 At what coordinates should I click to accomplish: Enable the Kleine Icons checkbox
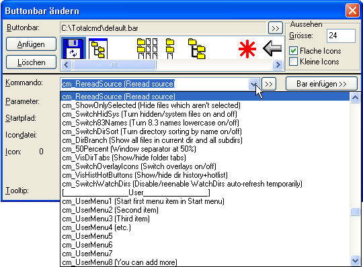(293, 62)
